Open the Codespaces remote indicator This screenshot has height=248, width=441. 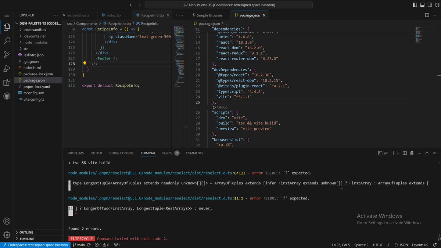click(36, 245)
